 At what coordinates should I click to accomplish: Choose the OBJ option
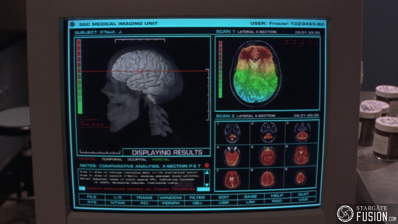197,203
